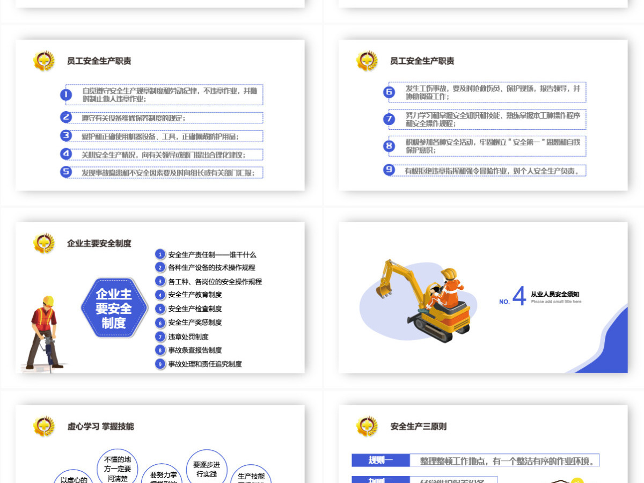Select number 2 bullet beside 遵守有关设备维修保养制度
The image size is (644, 483).
65,118
